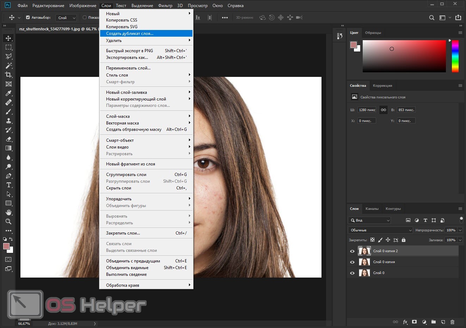
Task: Select the Clone Stamp tool
Action: [8, 121]
